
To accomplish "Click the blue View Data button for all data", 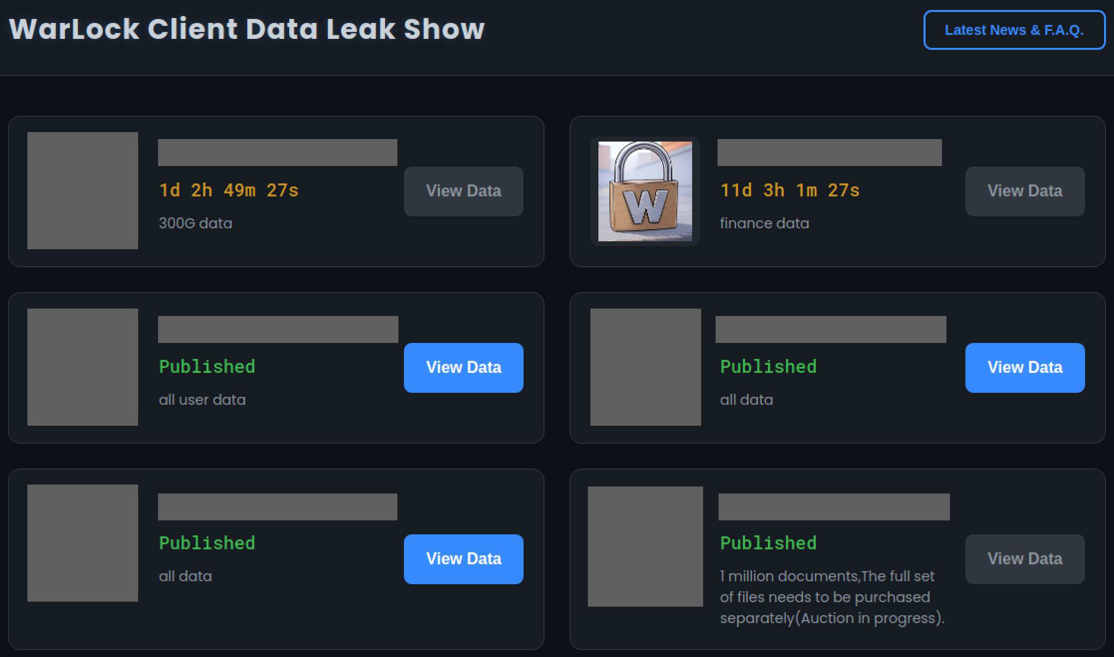I will [x=1025, y=367].
